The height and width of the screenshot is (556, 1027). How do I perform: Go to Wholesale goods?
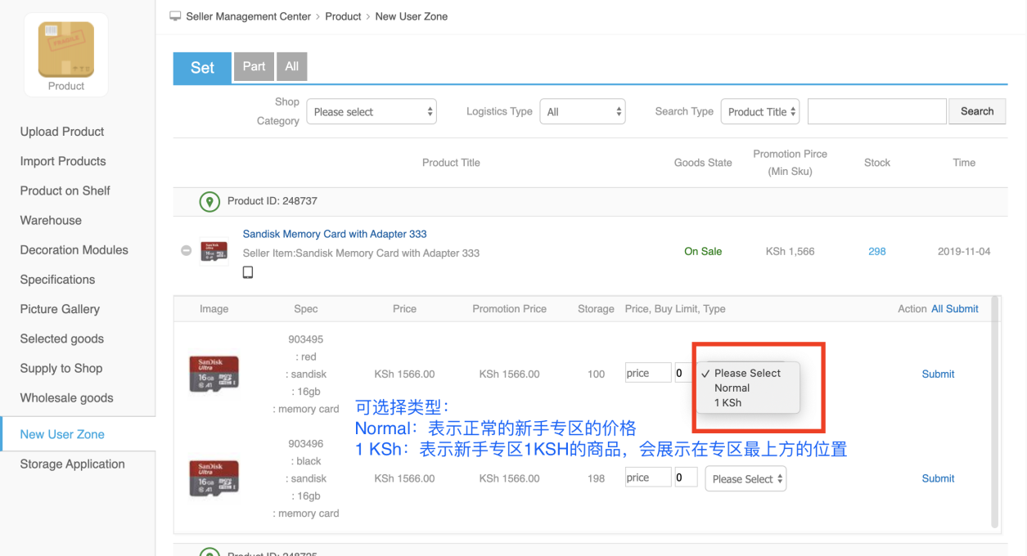67,397
